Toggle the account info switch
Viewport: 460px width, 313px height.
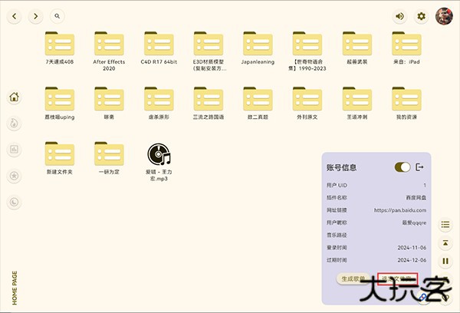(402, 167)
